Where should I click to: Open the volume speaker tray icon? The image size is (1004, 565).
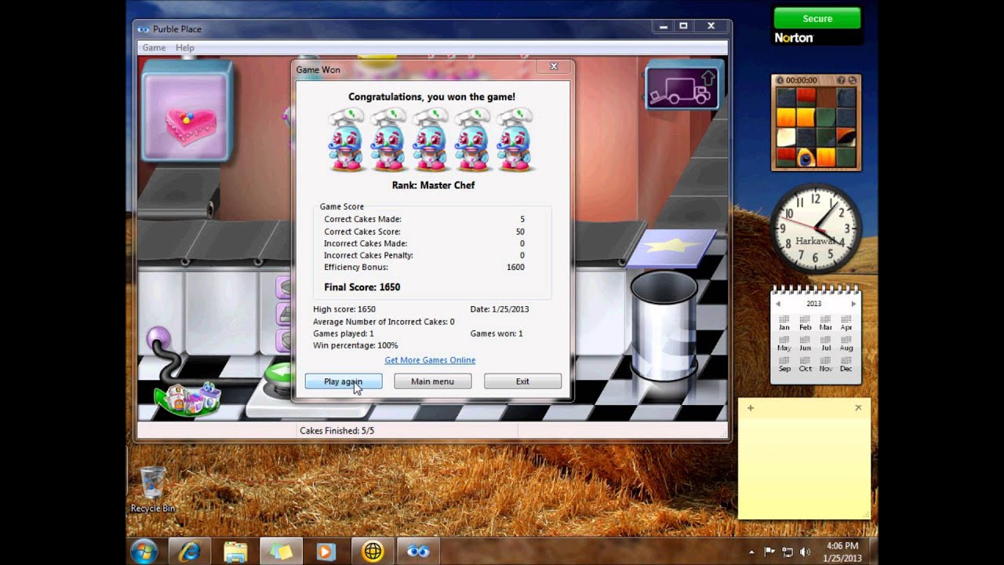click(805, 552)
